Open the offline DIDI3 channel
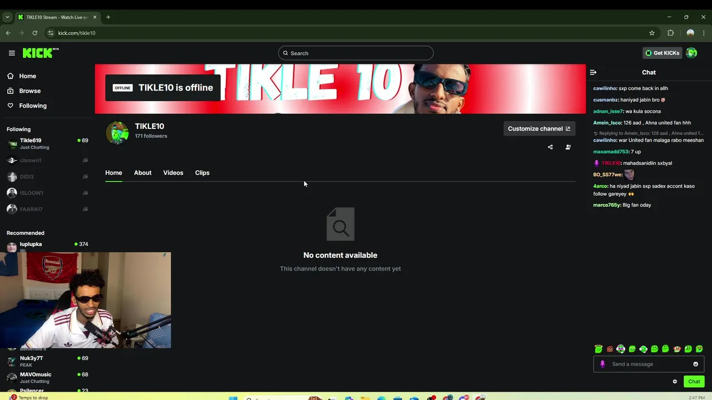 [47, 177]
